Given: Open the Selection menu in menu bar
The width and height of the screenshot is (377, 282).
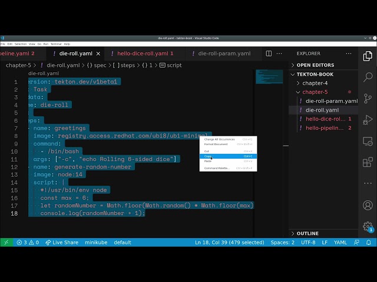Looking at the screenshot, I should [21, 44].
